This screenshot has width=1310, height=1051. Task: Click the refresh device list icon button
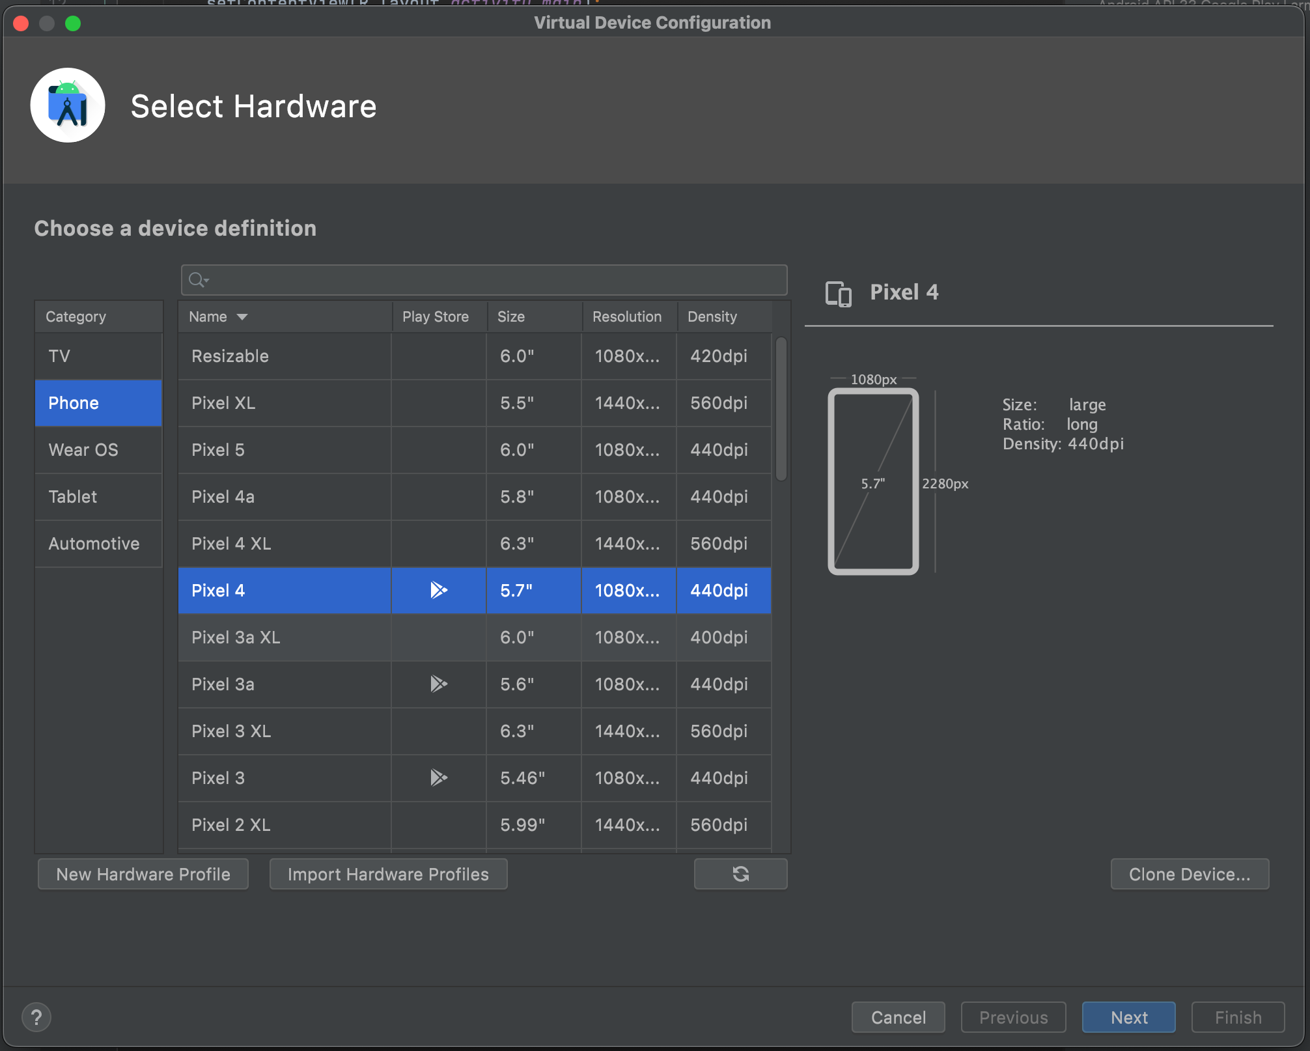[740, 874]
